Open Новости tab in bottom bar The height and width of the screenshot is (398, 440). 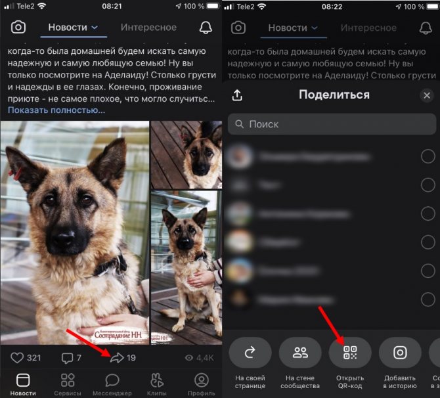23,384
